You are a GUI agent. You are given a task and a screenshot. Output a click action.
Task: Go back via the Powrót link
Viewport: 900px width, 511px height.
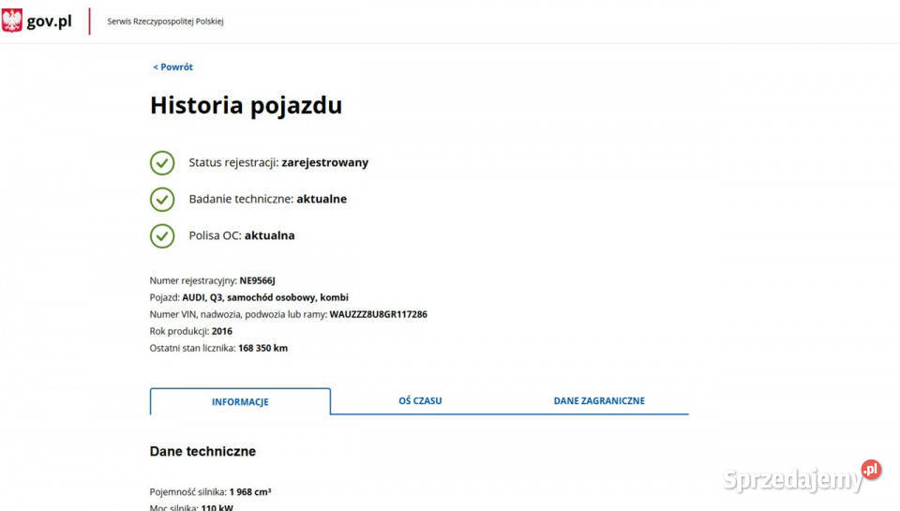click(172, 68)
